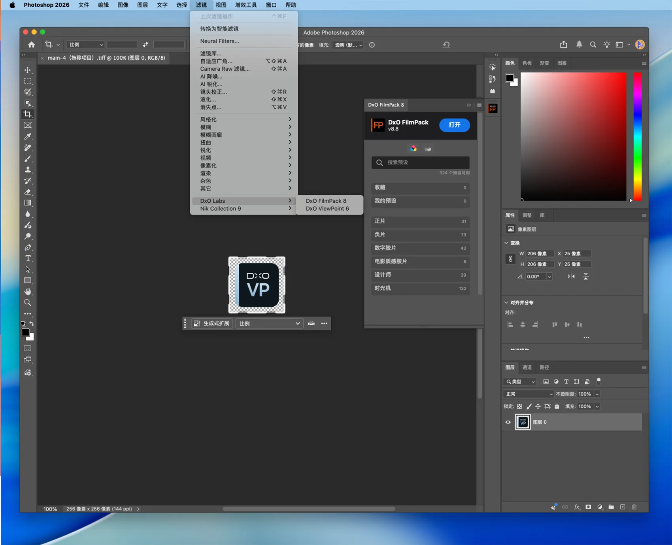Click the DxO FilmPack panel dock icon
Screen dimensions: 672x545
(x=493, y=109)
